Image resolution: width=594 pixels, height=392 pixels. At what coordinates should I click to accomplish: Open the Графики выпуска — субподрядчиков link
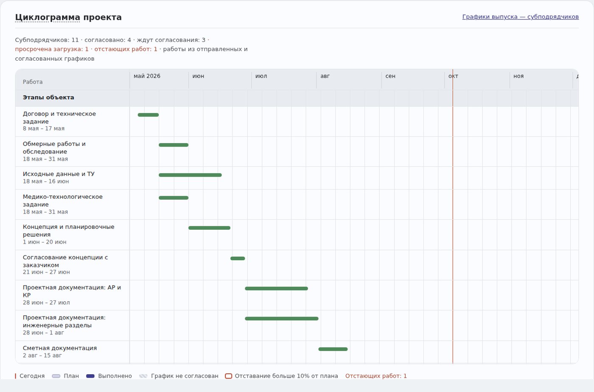[520, 17]
